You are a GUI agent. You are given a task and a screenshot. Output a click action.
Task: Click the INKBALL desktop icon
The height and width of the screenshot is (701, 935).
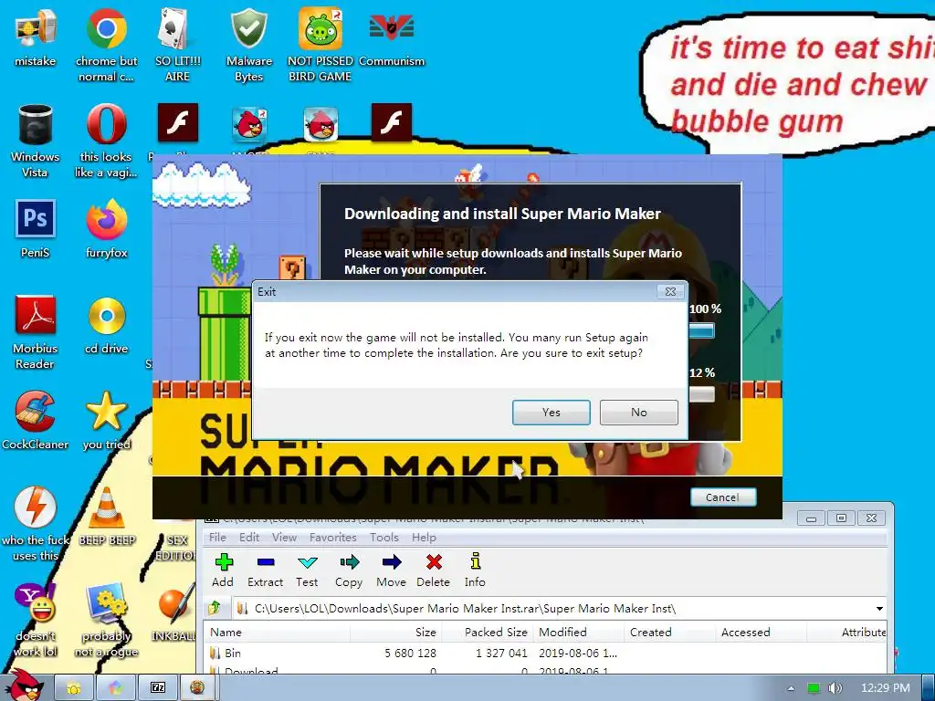click(174, 612)
